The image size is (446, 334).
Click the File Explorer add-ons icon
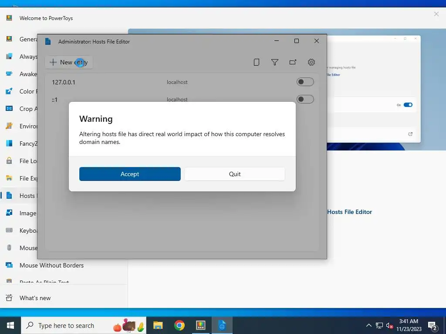(9, 178)
